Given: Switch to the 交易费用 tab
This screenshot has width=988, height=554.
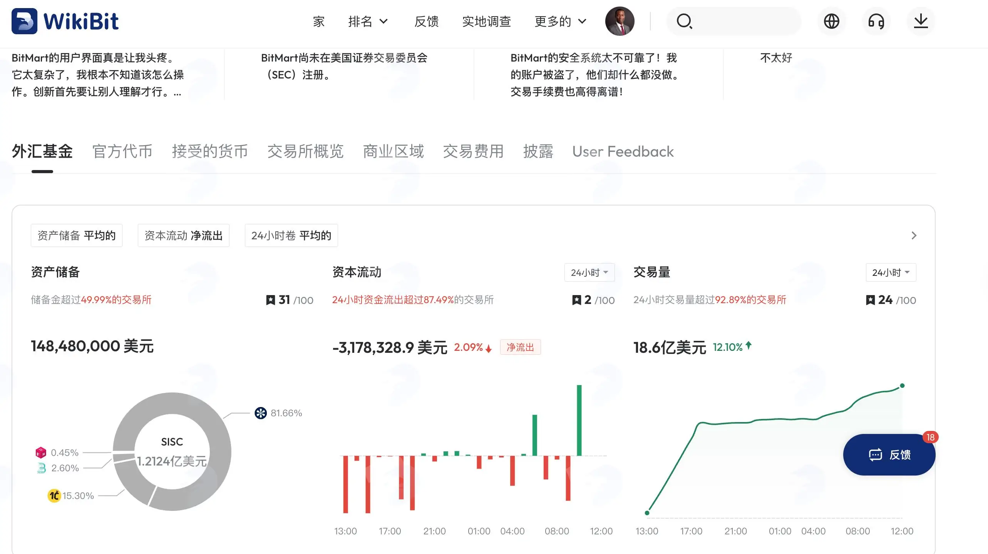Looking at the screenshot, I should click(473, 152).
